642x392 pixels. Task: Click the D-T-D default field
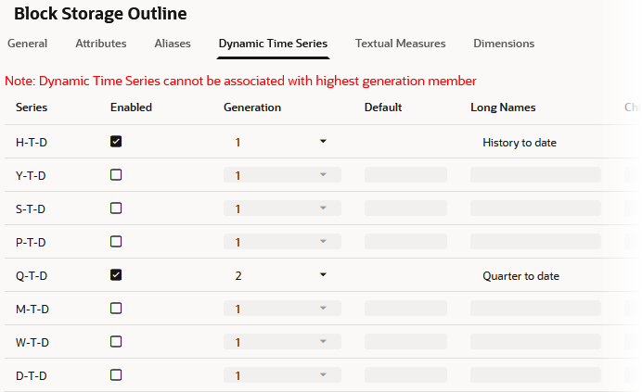(405, 374)
